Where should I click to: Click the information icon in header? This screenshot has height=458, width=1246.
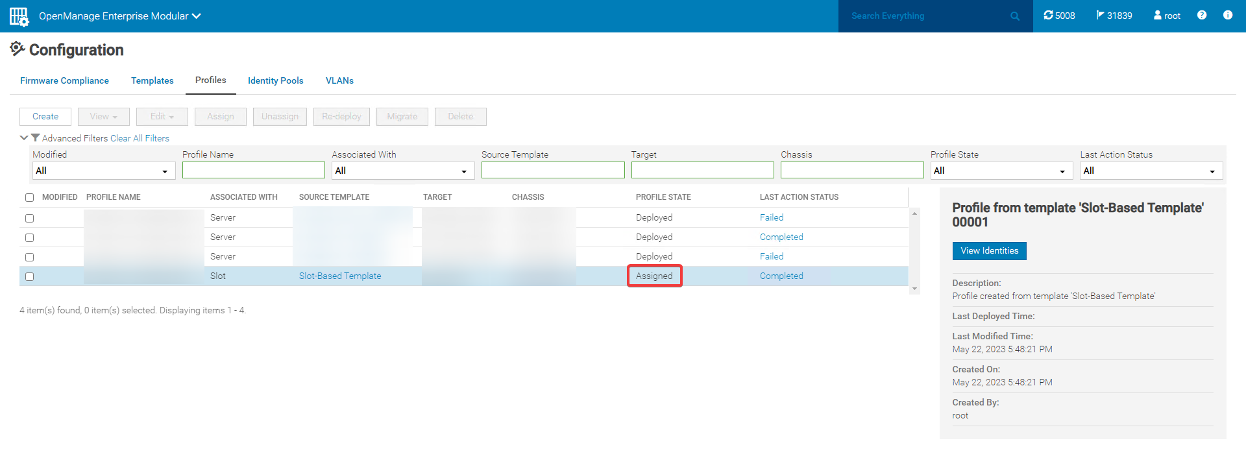point(1227,16)
